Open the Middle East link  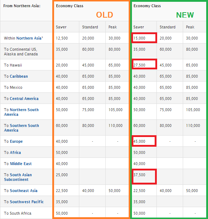coord(21,164)
